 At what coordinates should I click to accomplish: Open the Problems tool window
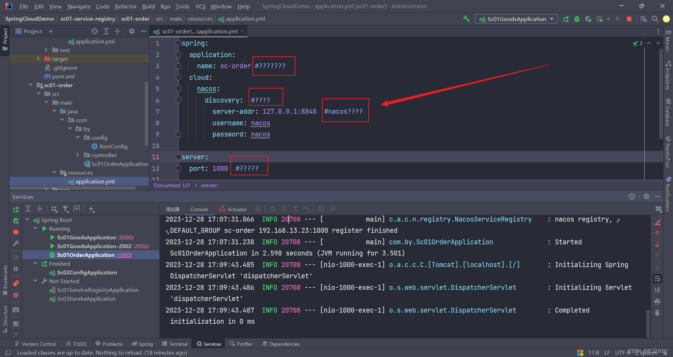pyautogui.click(x=109, y=344)
